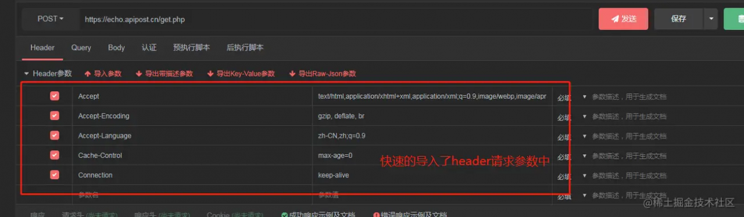Click the request URL input field
The image size is (744, 217).
click(x=335, y=19)
